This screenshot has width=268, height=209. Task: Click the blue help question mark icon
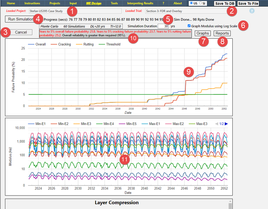(x=252, y=11)
